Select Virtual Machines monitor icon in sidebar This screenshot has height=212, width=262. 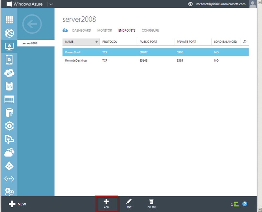pos(9,46)
